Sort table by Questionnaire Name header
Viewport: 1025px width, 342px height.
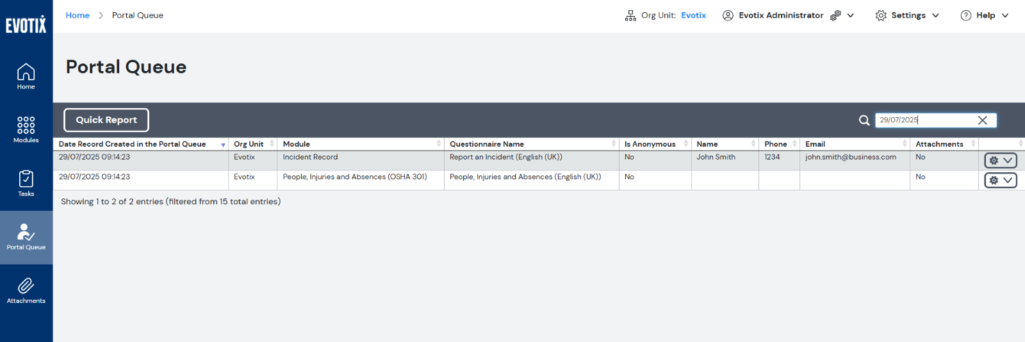487,144
